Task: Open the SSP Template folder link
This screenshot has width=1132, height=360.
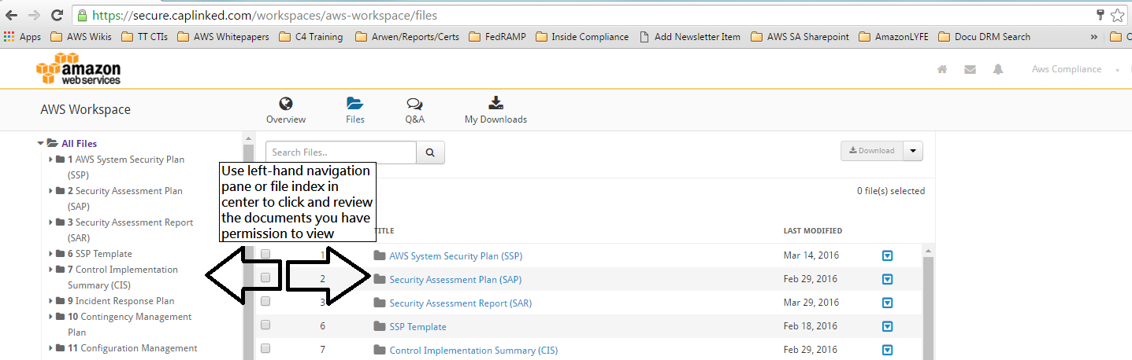Action: point(418,327)
